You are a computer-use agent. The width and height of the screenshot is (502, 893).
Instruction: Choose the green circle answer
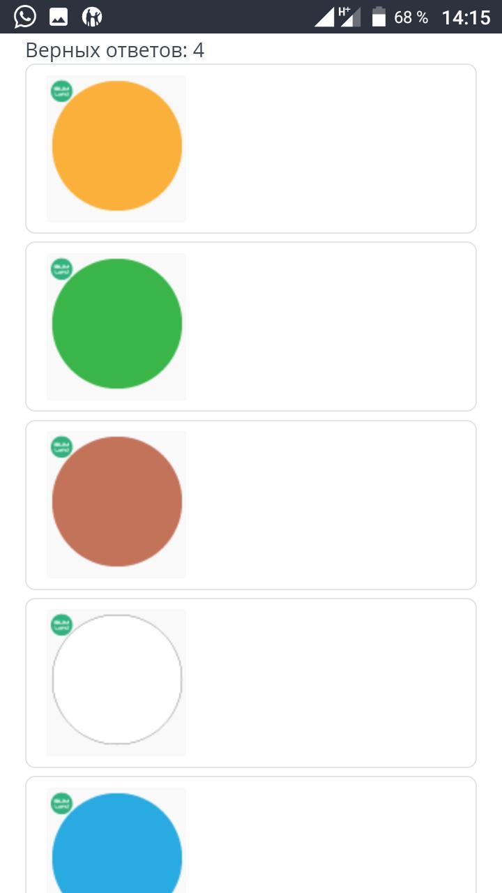point(117,324)
